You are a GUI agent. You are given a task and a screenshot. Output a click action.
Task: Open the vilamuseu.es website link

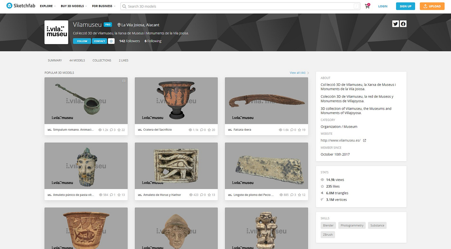[340, 141]
